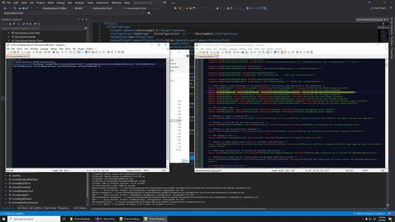Viewport: 395px width, 222px height.
Task: Toggle Indent Guide in batch-file Notepad++ toolbar
Action: 86,52
